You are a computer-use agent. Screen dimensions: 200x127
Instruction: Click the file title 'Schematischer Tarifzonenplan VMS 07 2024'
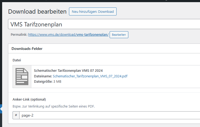(x=68, y=71)
